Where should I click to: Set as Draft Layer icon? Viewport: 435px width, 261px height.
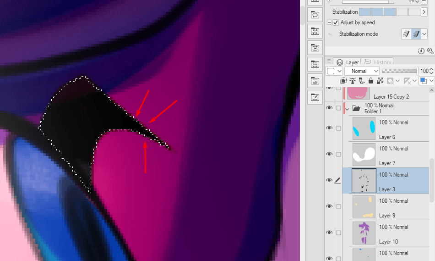click(361, 81)
